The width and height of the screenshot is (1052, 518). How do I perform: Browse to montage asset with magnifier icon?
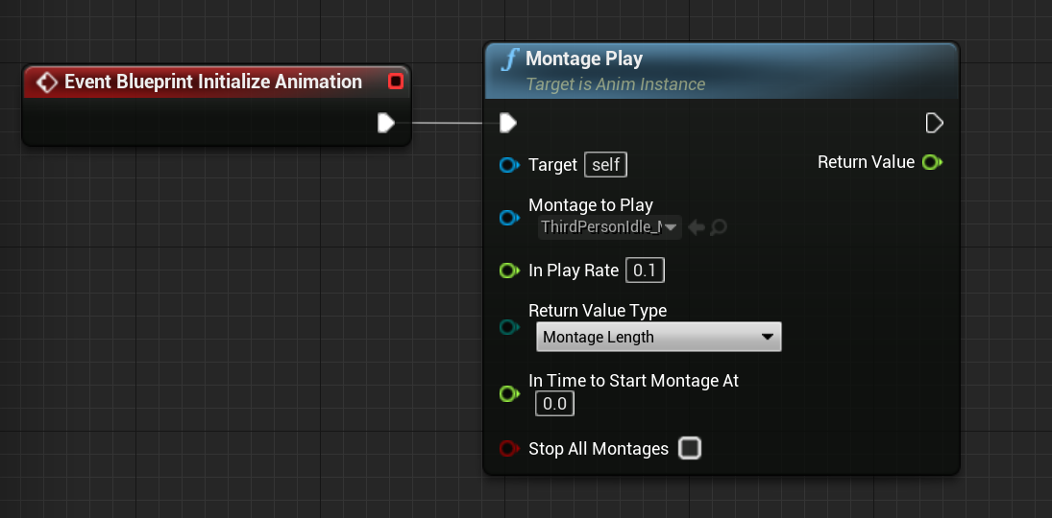[718, 228]
